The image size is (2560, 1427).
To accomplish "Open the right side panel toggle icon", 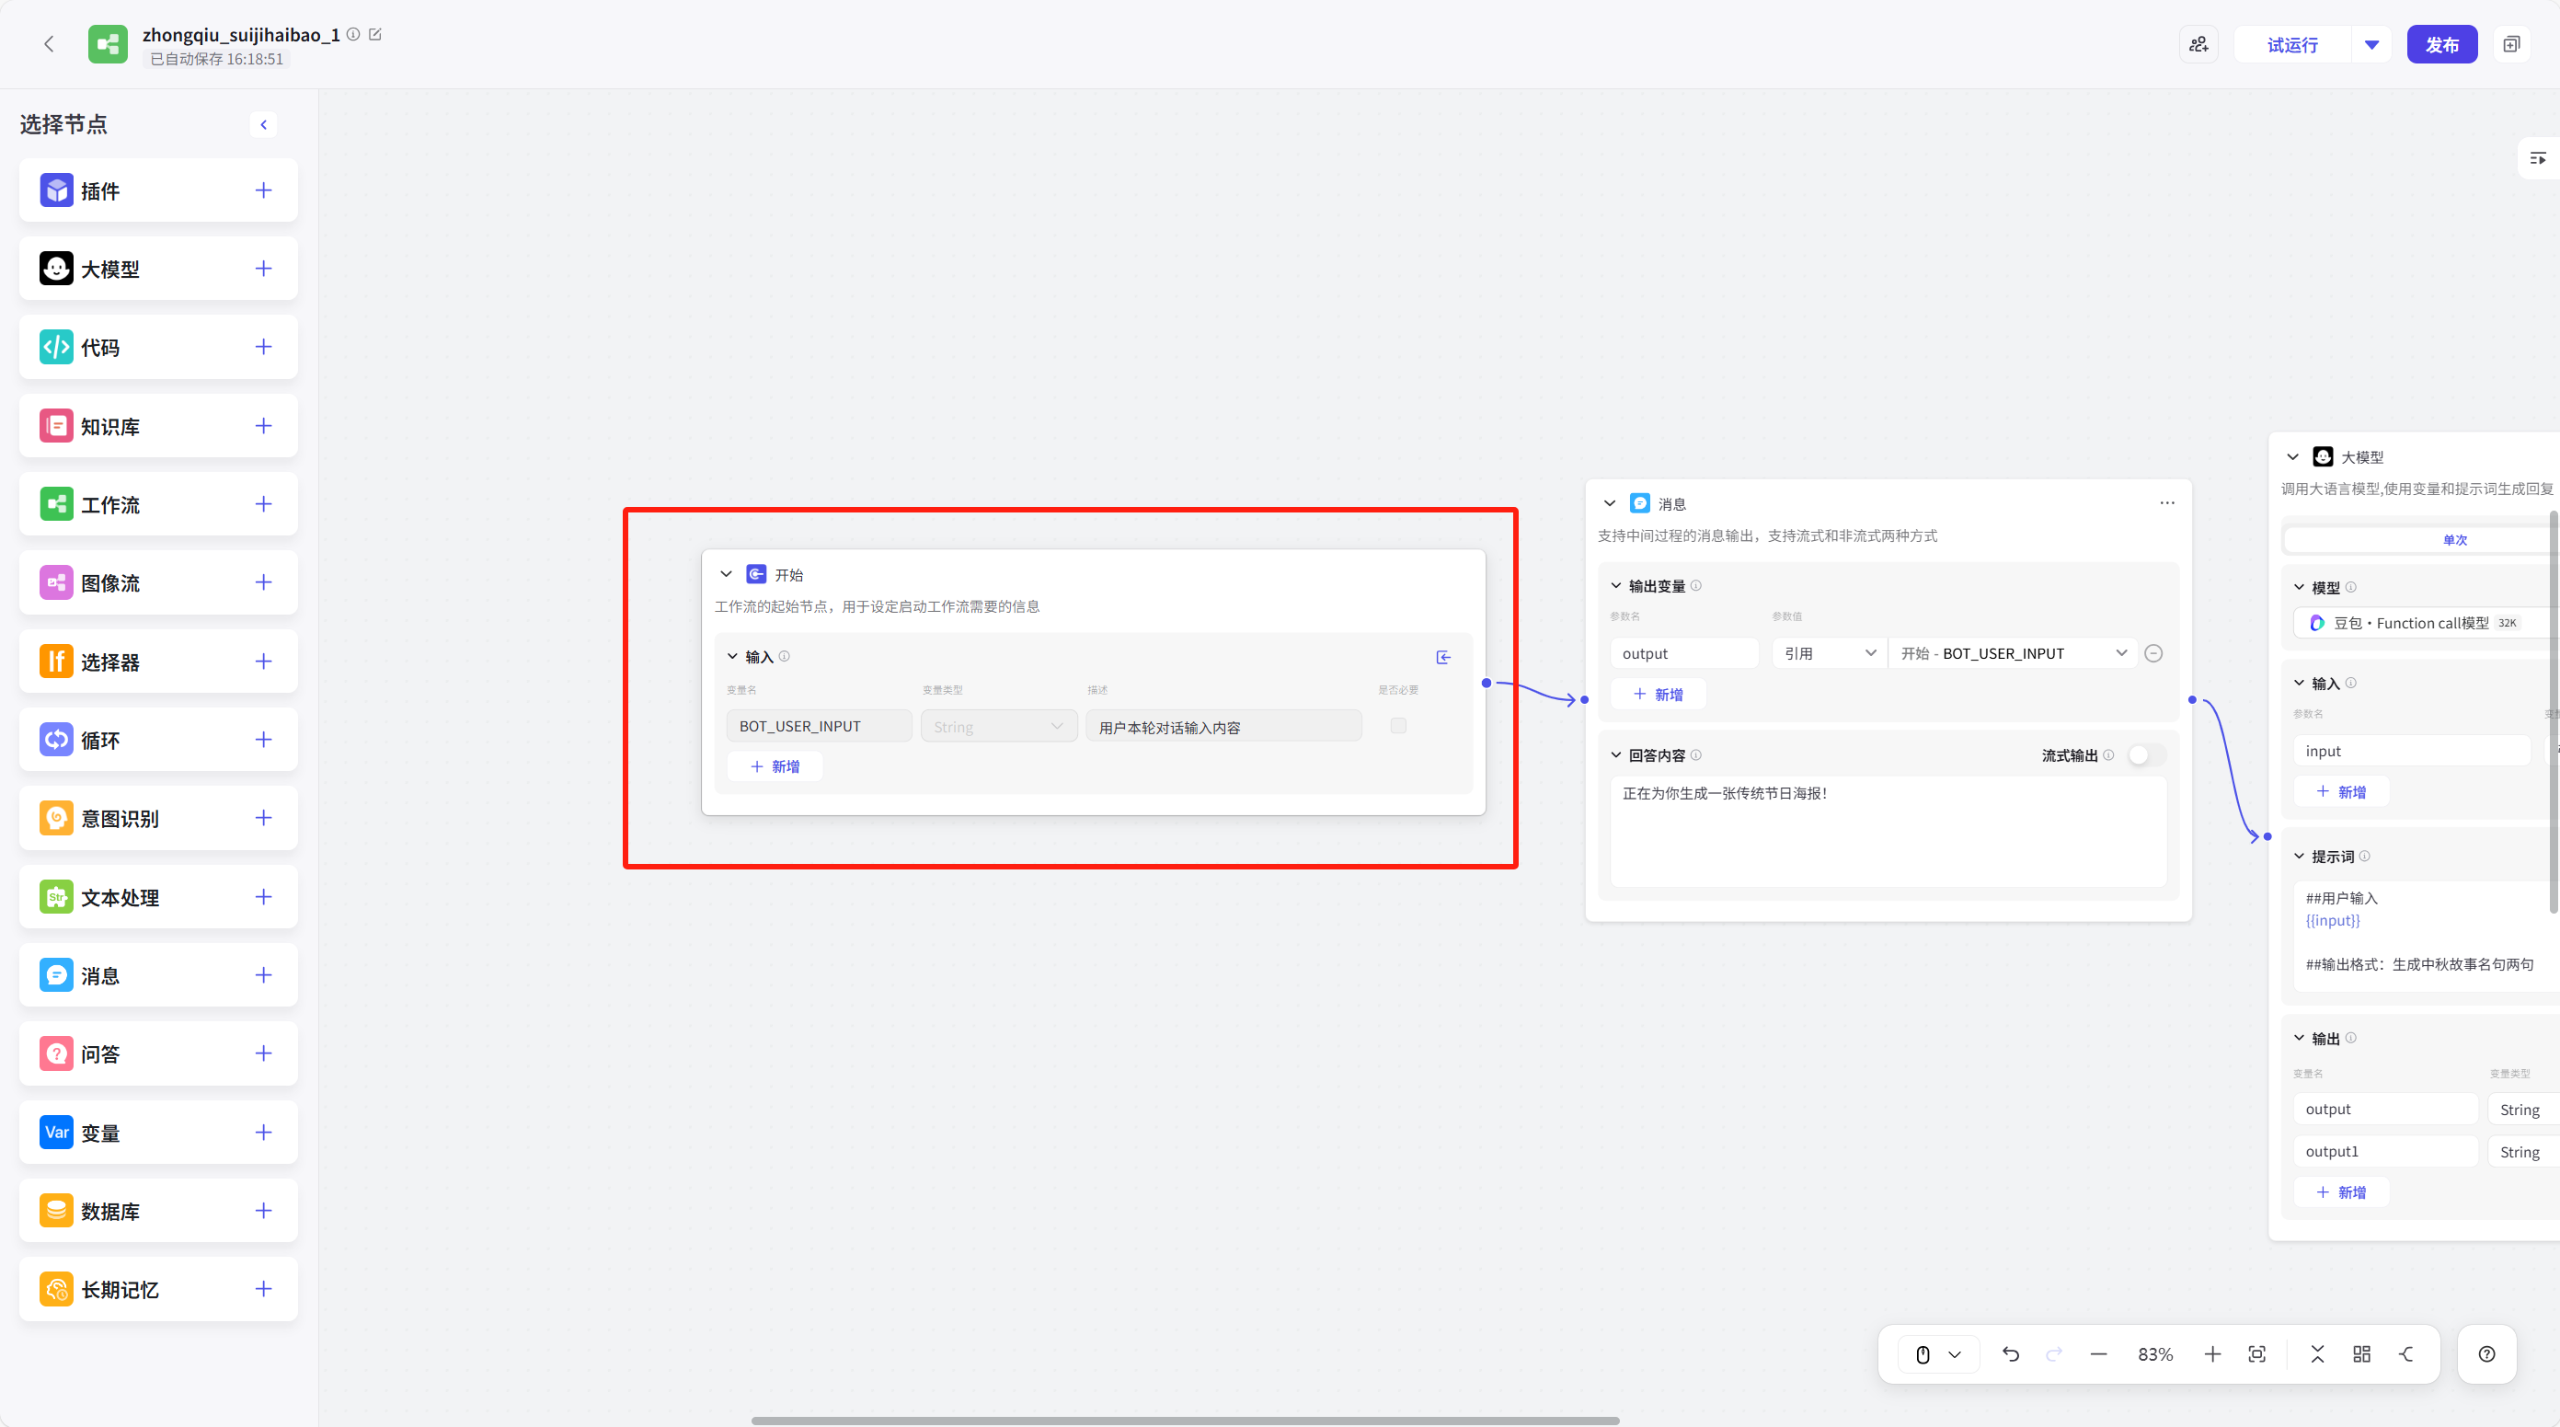I will coord(2537,158).
